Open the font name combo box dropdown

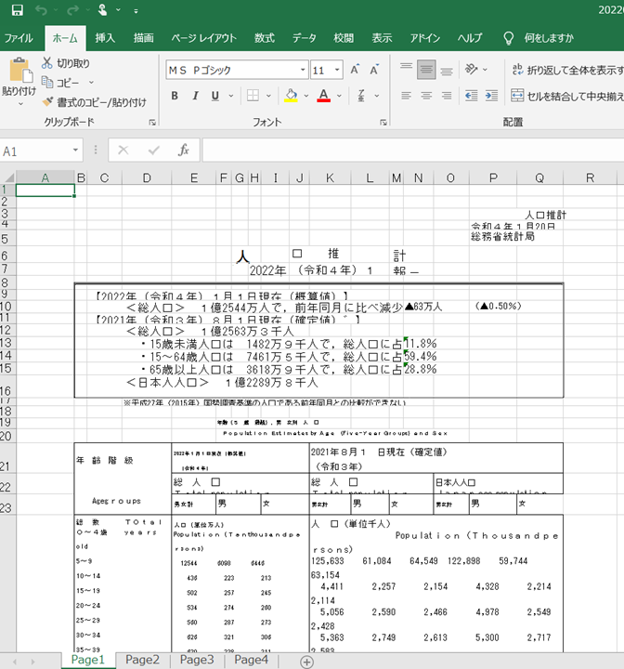point(303,70)
